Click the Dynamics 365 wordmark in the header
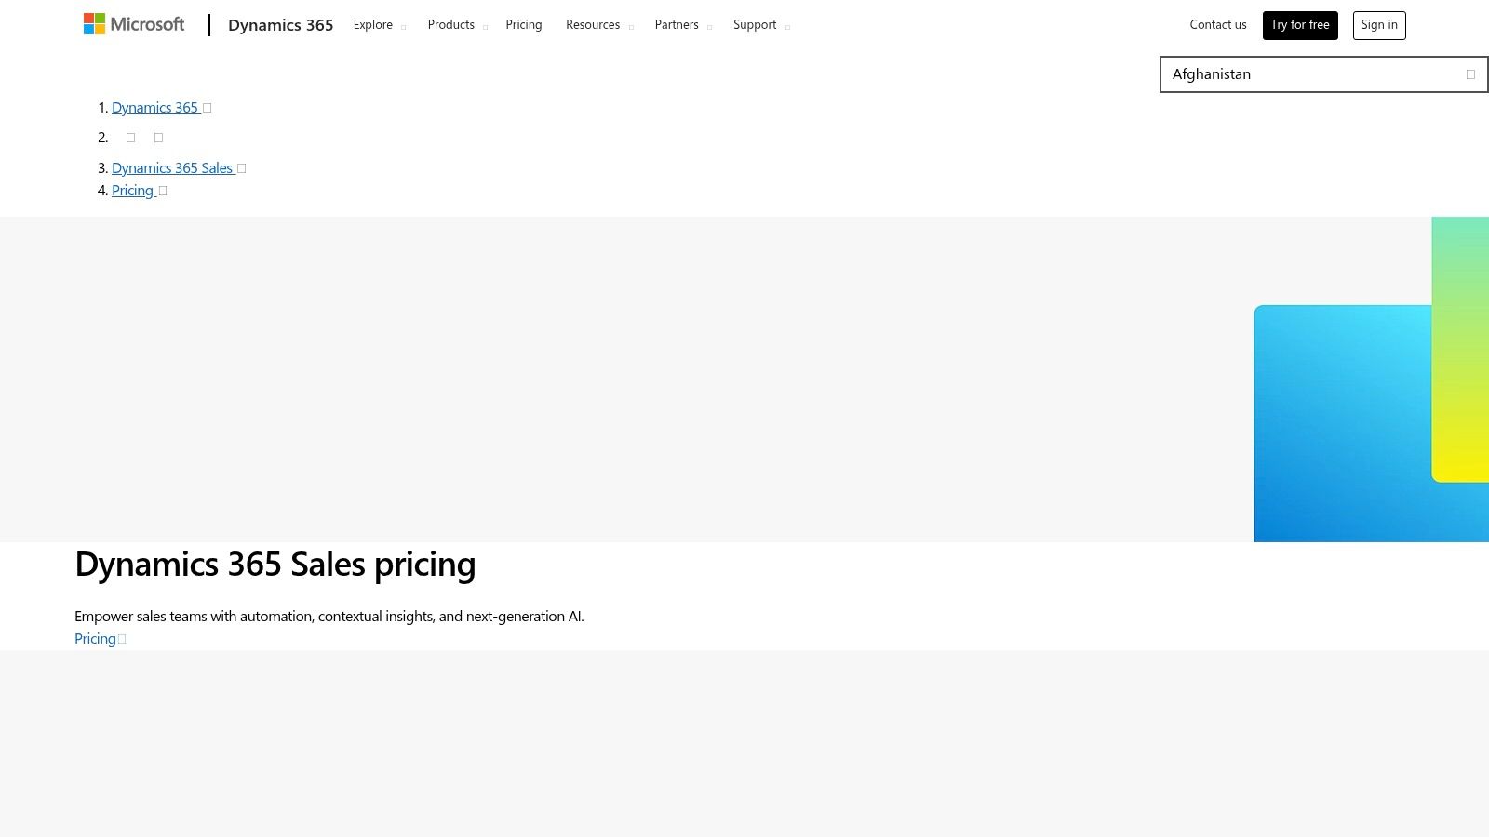Screen dimensions: 1489x837 pos(280,25)
